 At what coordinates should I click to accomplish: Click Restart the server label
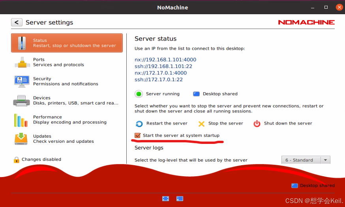point(167,123)
